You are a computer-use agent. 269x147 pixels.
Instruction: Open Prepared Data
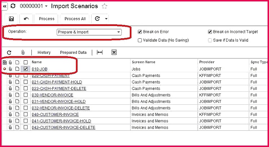point(73,52)
